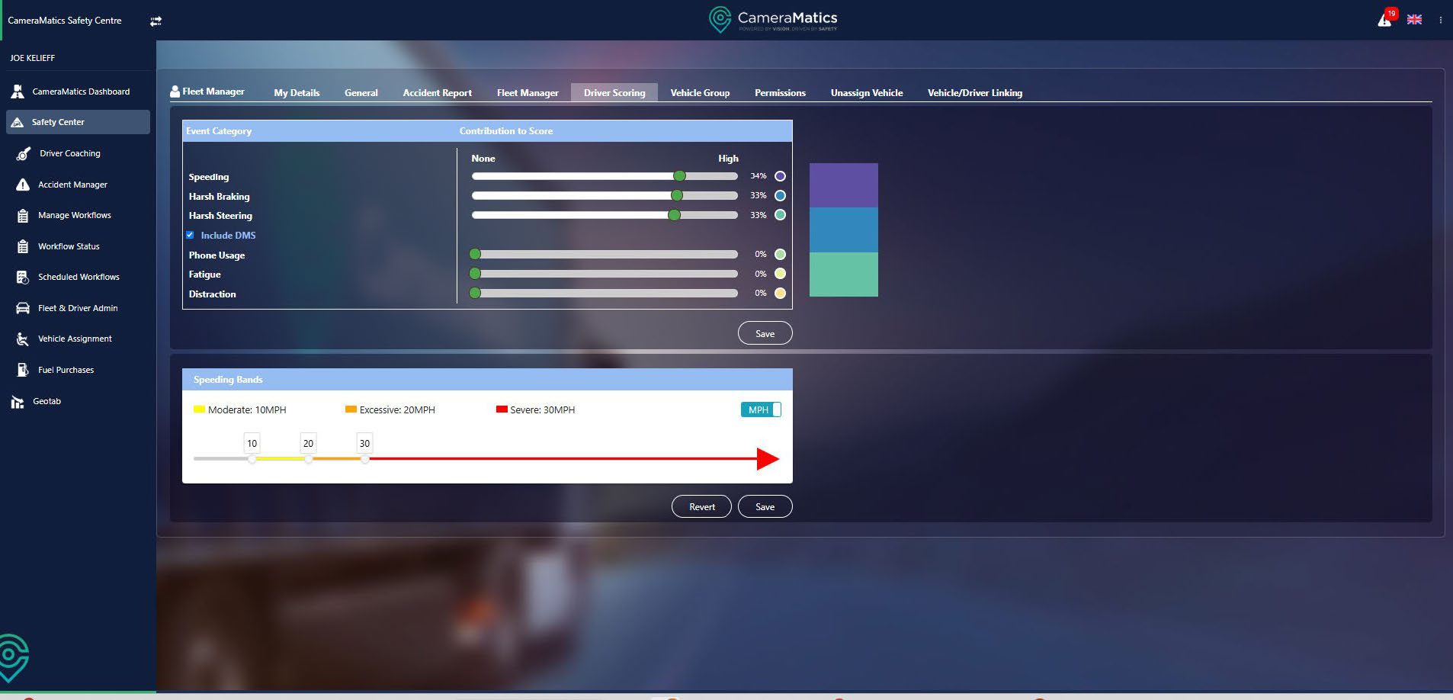The width and height of the screenshot is (1453, 700).
Task: Open Fuel Purchases page
Action: point(66,370)
